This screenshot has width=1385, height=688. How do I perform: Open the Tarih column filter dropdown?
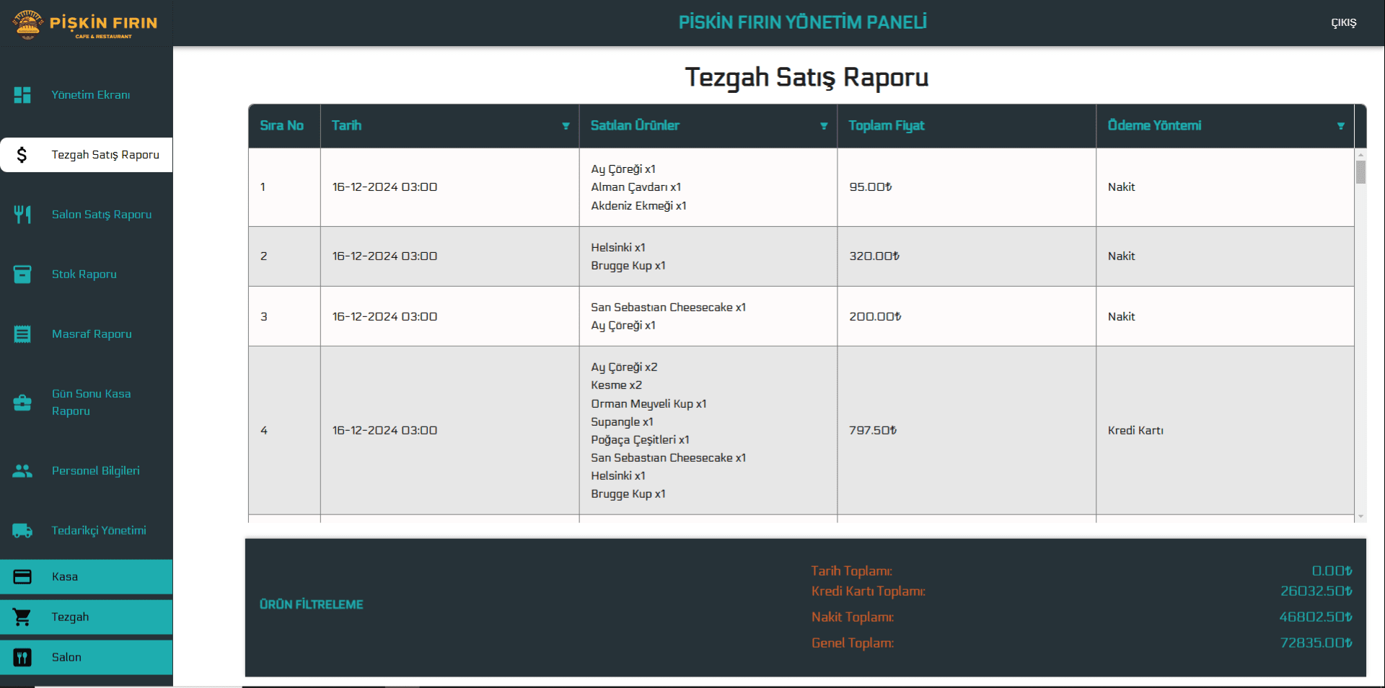566,126
